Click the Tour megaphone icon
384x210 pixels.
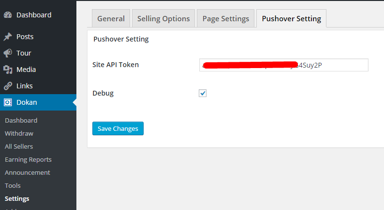point(8,53)
